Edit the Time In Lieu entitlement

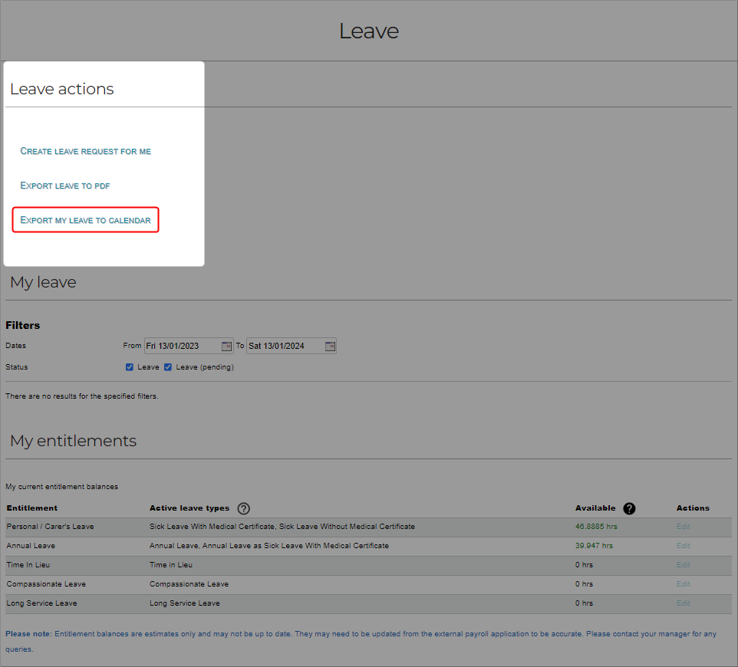point(683,565)
